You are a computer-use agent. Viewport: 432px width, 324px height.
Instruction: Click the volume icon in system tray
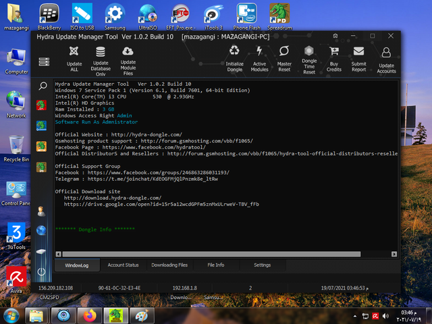pyautogui.click(x=385, y=316)
